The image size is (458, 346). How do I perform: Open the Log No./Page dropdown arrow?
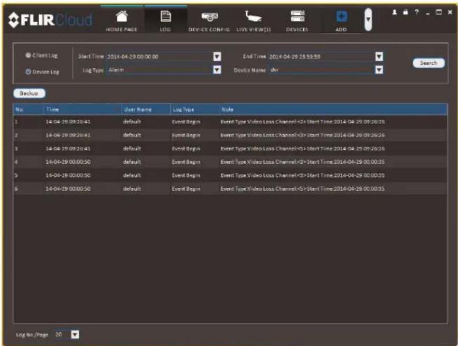coord(76,334)
